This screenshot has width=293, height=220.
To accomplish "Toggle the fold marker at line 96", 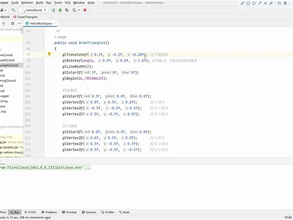I will pyautogui.click(x=45, y=49).
